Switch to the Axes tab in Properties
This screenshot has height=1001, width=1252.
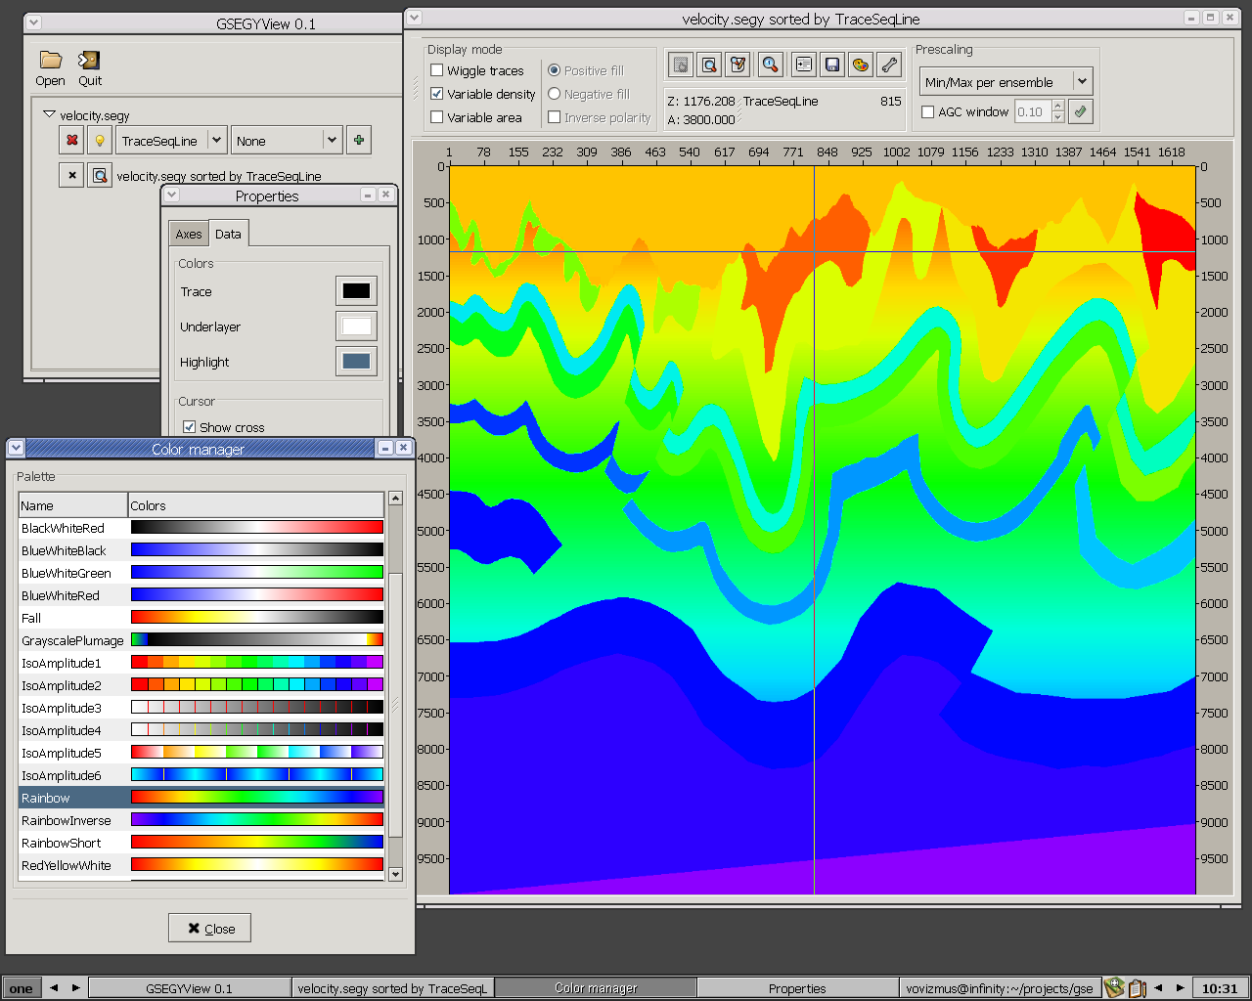tap(189, 234)
